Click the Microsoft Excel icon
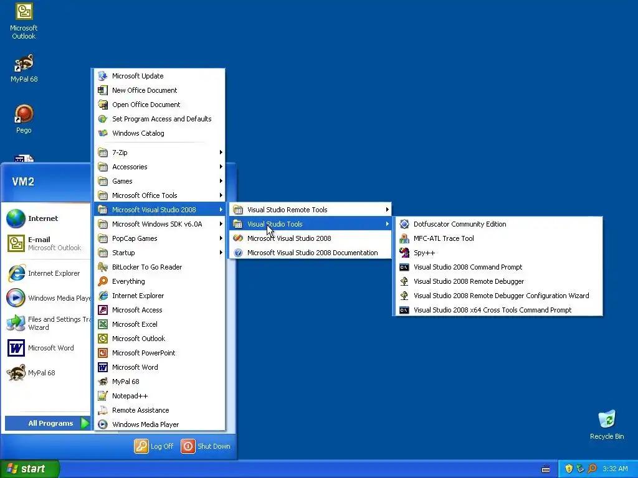 (x=103, y=324)
